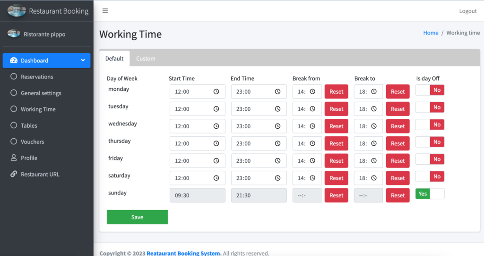
Task: Toggle Monday day off switch
Action: click(x=430, y=90)
